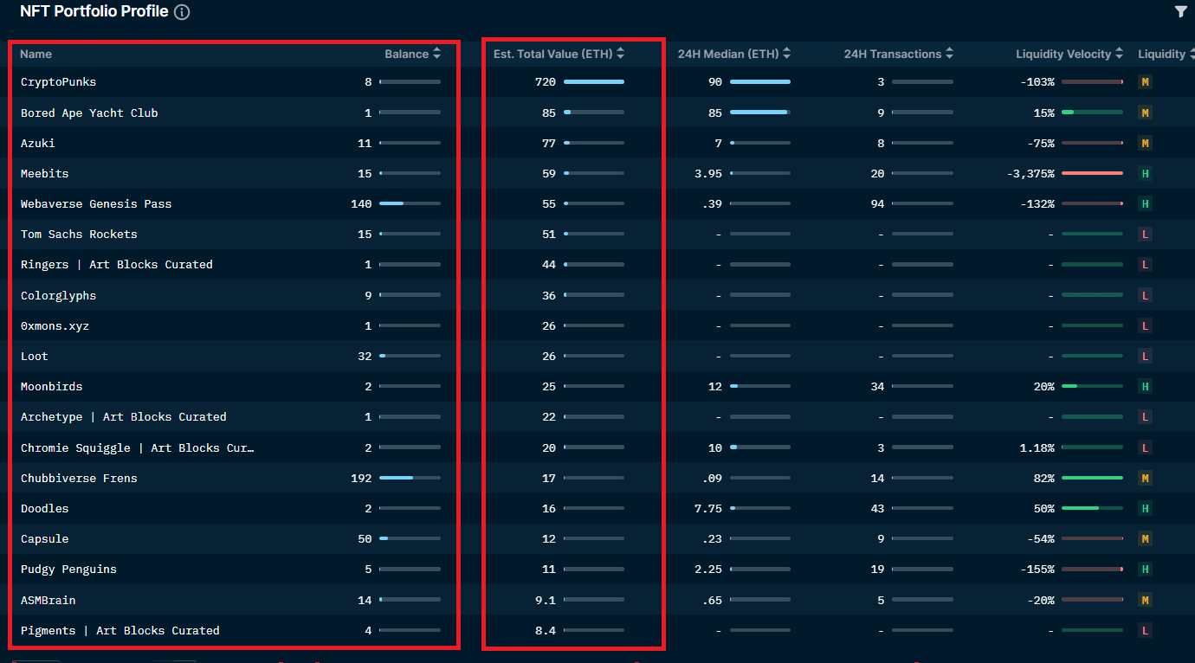Click the NFT Portfolio Profile heading

point(94,11)
